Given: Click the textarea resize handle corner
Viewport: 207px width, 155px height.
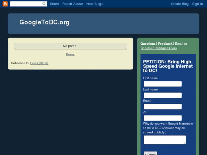Looking at the screenshot, I should tap(185, 143).
